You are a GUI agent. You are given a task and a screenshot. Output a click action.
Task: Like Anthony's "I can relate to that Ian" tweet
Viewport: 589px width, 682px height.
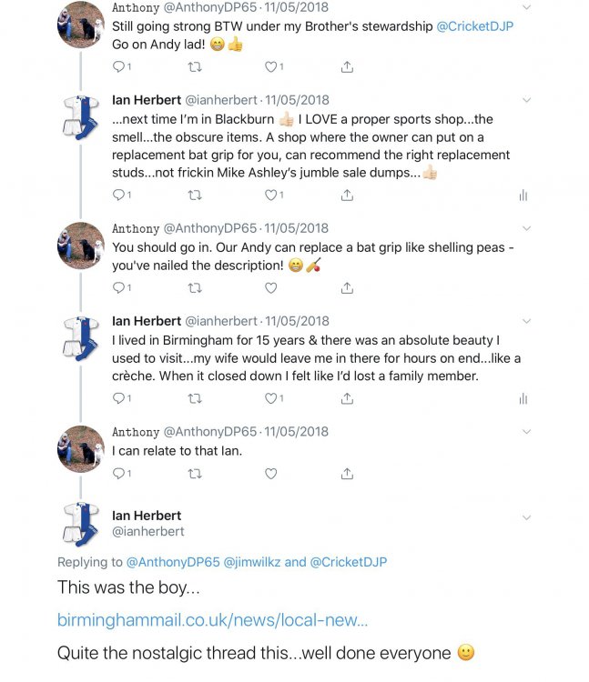click(x=270, y=473)
